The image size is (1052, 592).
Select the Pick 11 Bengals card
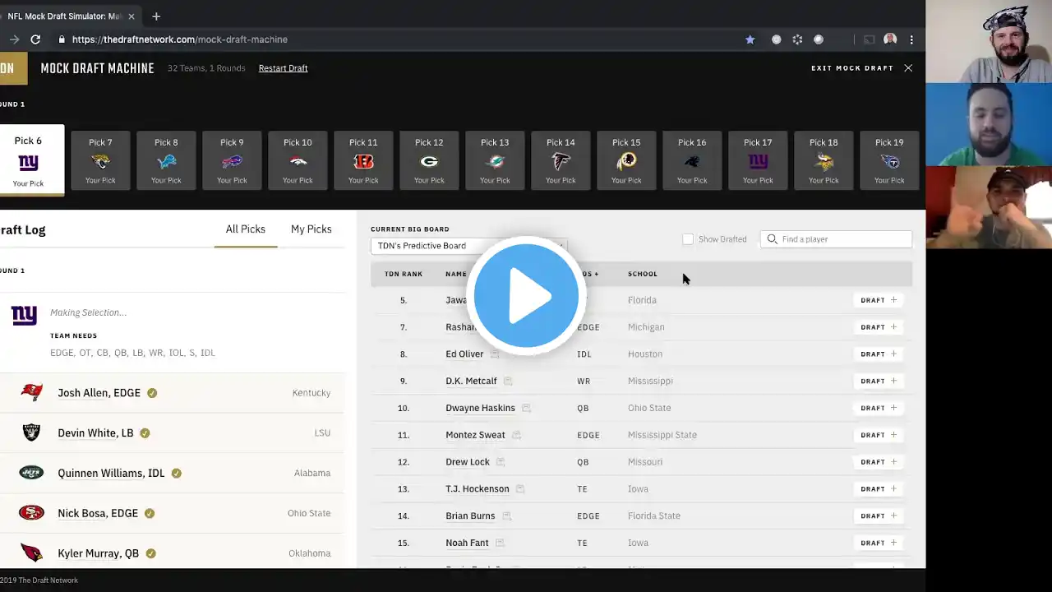click(x=363, y=160)
